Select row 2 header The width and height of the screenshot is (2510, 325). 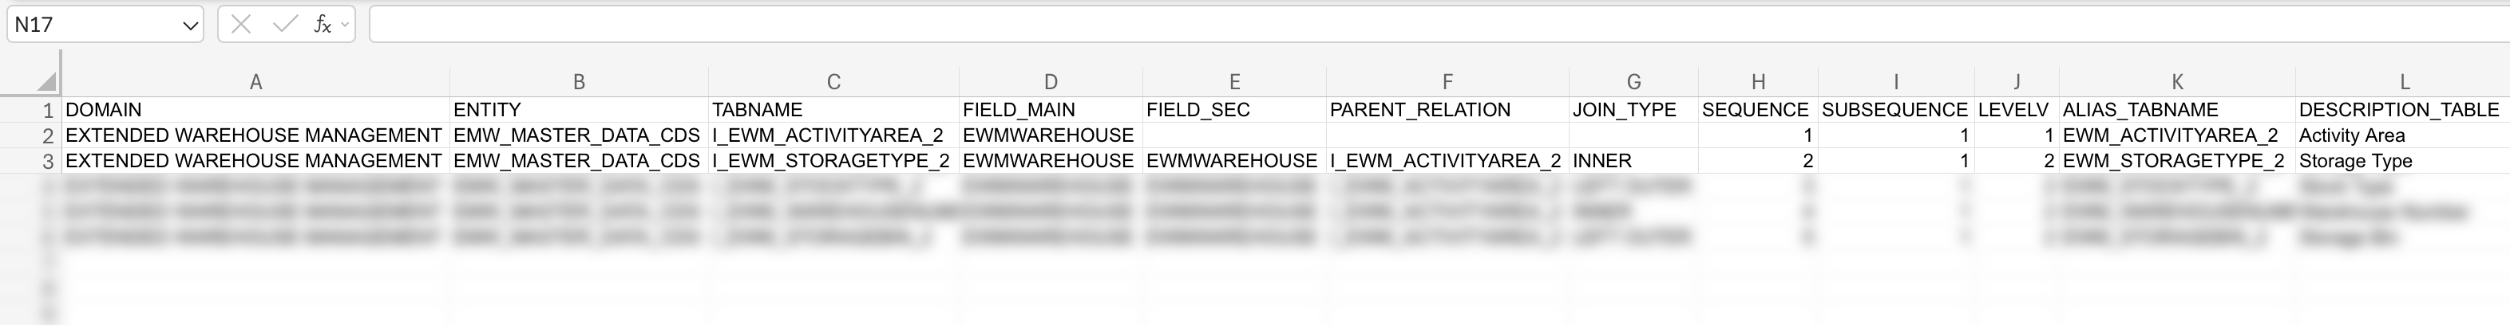click(47, 135)
